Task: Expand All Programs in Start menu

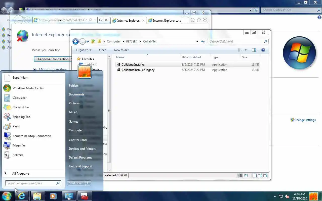Action: [34, 174]
